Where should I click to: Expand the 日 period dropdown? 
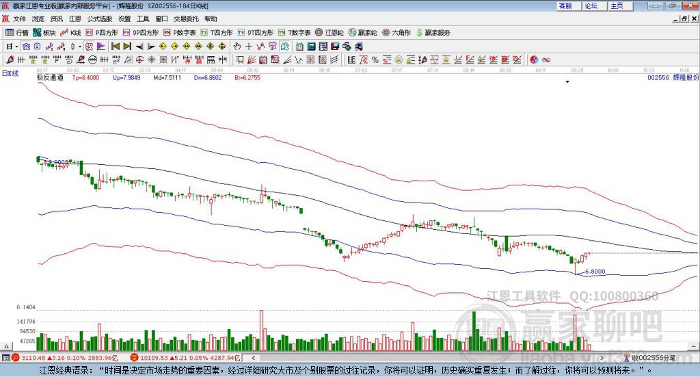16,47
